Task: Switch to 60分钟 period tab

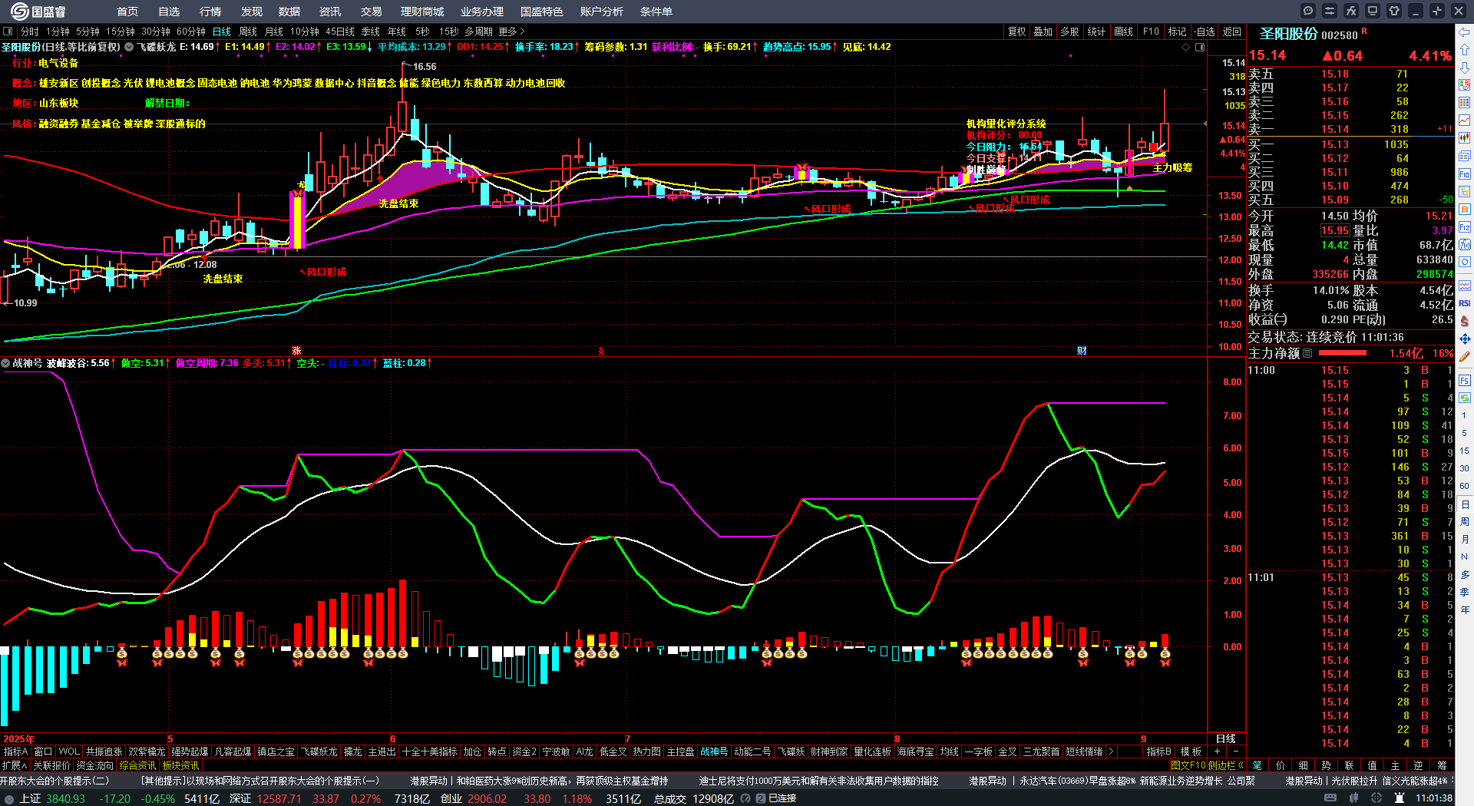Action: tap(191, 31)
